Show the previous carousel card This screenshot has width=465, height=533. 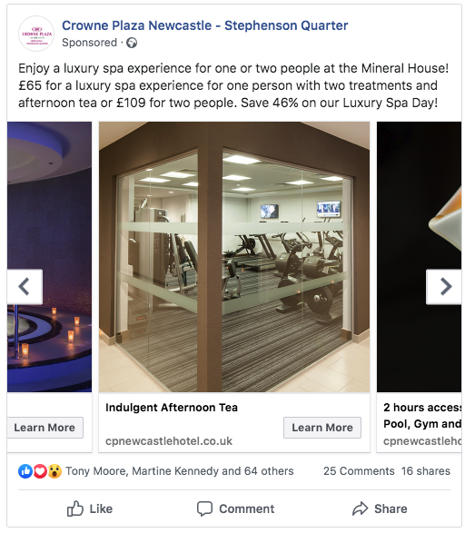point(25,287)
